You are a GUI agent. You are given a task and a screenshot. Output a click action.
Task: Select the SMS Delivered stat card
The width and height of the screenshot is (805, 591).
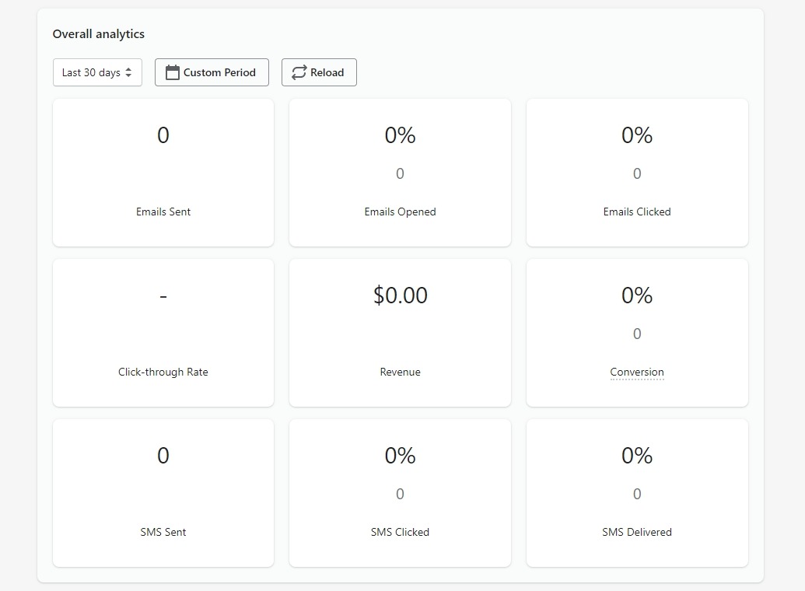pos(636,493)
